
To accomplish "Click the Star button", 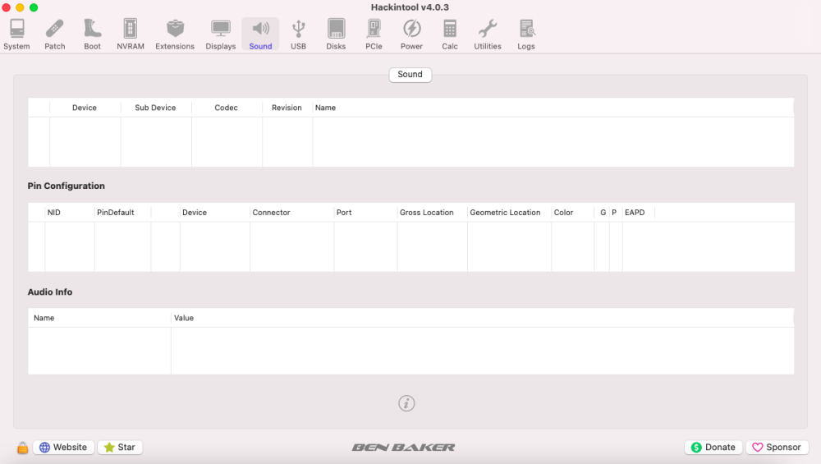I will pyautogui.click(x=120, y=448).
